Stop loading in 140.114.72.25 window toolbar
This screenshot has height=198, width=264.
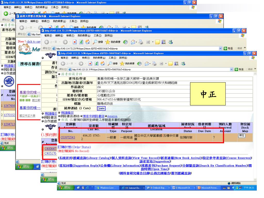tap(75, 42)
